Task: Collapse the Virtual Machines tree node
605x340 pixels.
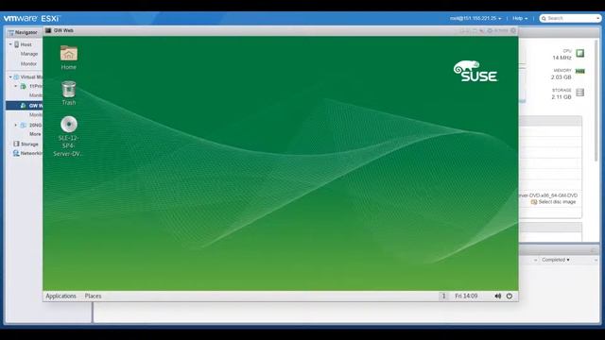Action: pyautogui.click(x=10, y=77)
